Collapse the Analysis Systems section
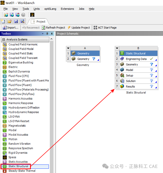Viewport: 163px width, 173px height. (4, 40)
